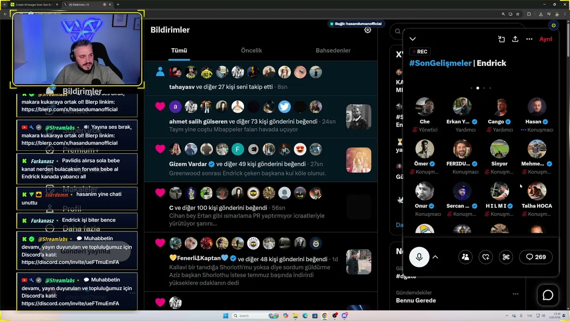The image size is (570, 321).
Task: Toggle the Space microphone mute button
Action: tap(419, 257)
